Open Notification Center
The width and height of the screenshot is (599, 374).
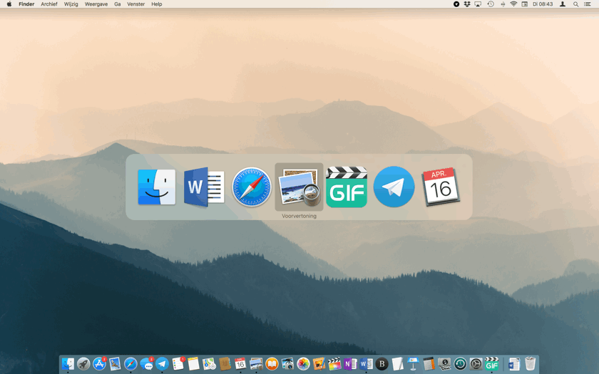click(x=588, y=4)
